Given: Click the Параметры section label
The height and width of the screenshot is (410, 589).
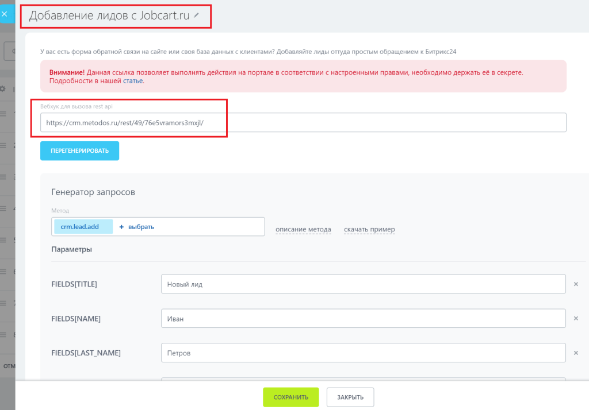Looking at the screenshot, I should pos(71,249).
